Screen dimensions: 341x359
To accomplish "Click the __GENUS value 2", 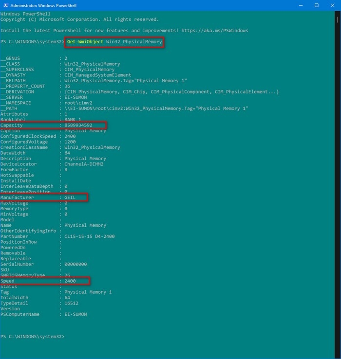I will coord(66,58).
